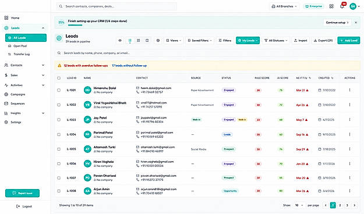The width and height of the screenshot is (364, 214).
Task: Select the checkbox for Himanshu Dalal
Action: 59,90
